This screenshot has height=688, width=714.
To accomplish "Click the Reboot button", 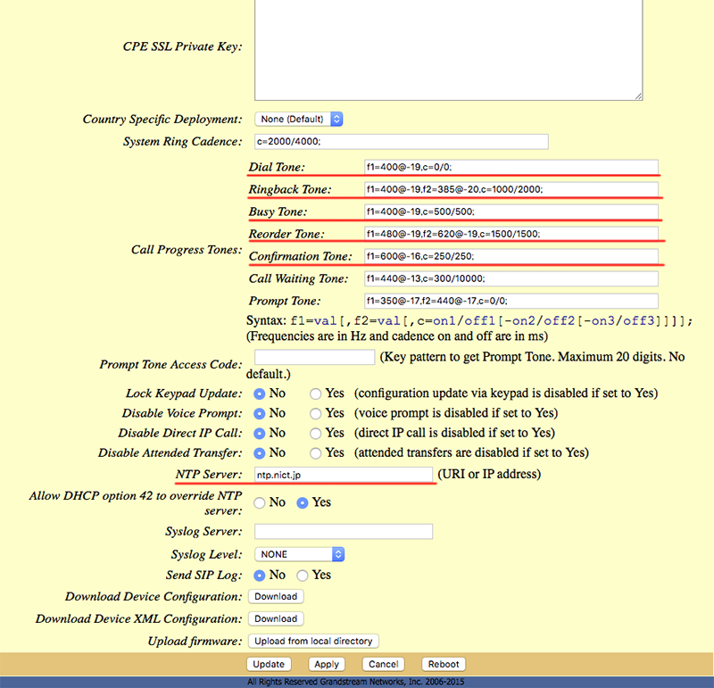I will coord(444,664).
